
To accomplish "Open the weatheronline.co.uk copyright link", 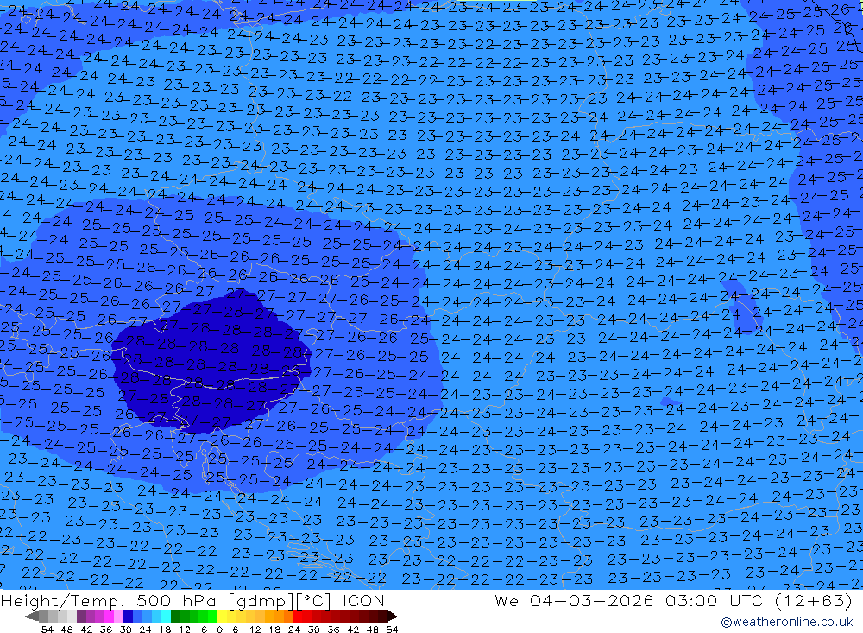I will click(x=786, y=622).
